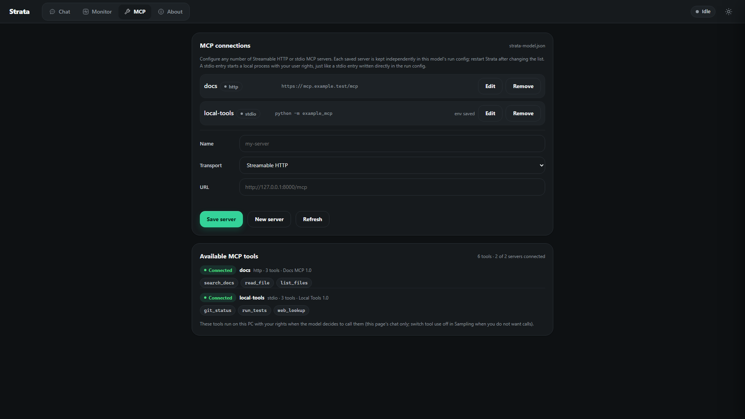745x419 pixels.
Task: Click the New server button
Action: click(269, 219)
